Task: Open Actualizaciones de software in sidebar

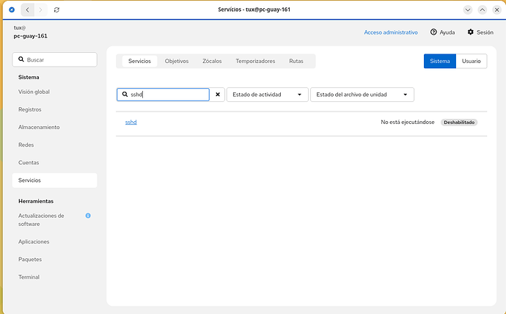Action: point(54,220)
